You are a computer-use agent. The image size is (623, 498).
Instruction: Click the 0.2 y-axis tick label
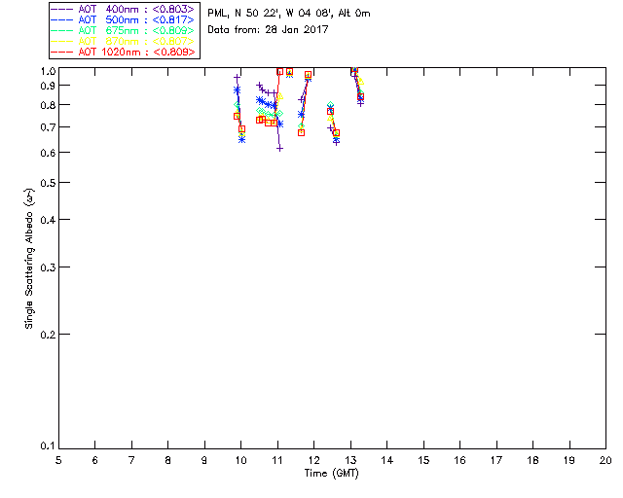pos(48,335)
